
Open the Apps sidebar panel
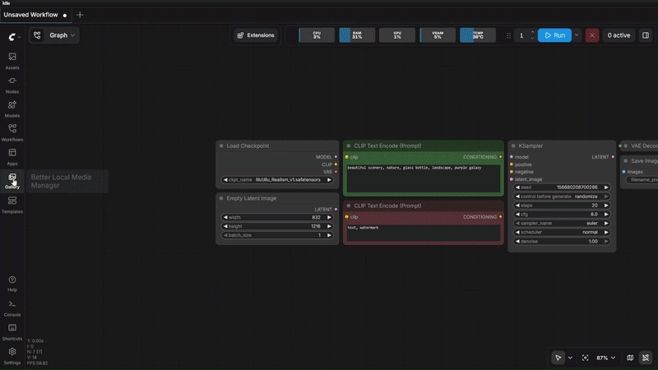click(12, 157)
